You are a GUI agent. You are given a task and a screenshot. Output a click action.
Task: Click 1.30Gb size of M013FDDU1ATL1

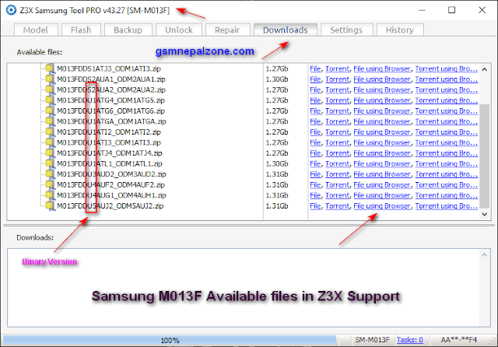[277, 164]
